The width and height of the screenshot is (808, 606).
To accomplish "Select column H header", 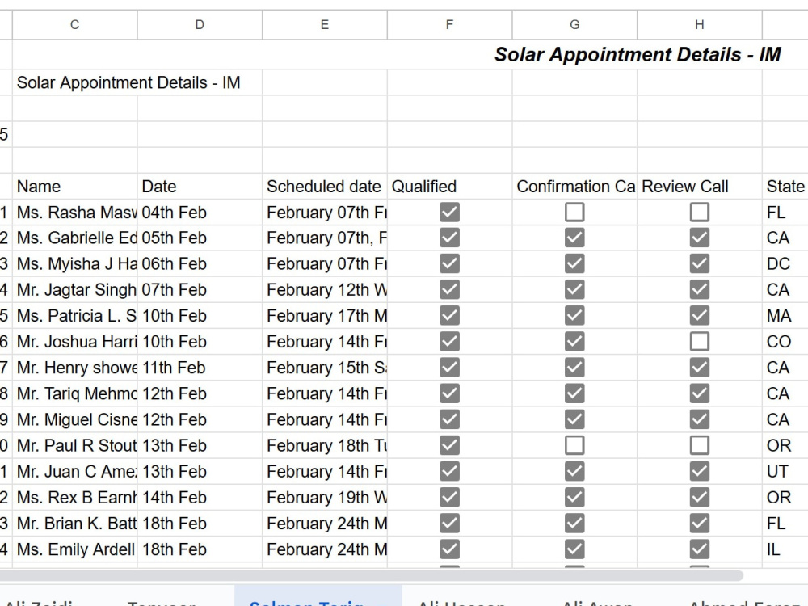I will (699, 25).
